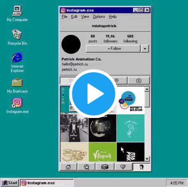Open the teal line-drawing post
188x187 pixels.
point(130,128)
